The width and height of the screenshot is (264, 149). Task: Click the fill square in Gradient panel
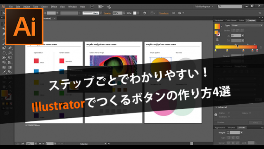[x=216, y=32]
